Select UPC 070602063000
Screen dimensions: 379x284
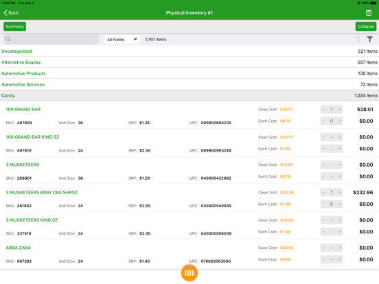click(x=216, y=261)
